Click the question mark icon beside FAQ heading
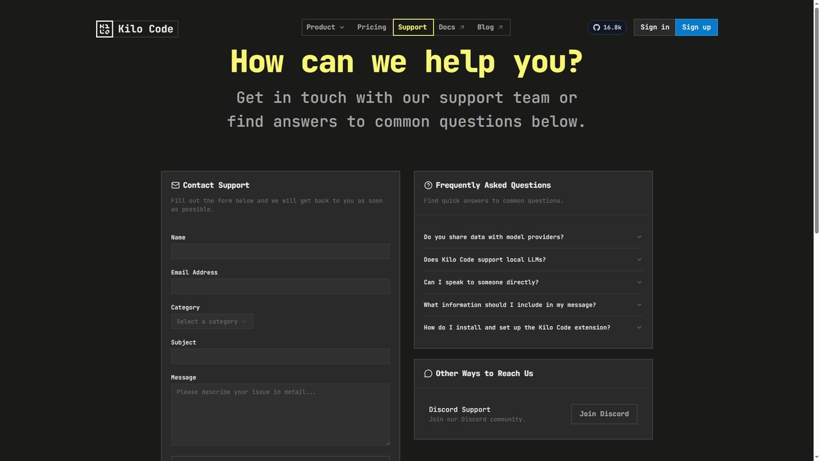 (428, 185)
